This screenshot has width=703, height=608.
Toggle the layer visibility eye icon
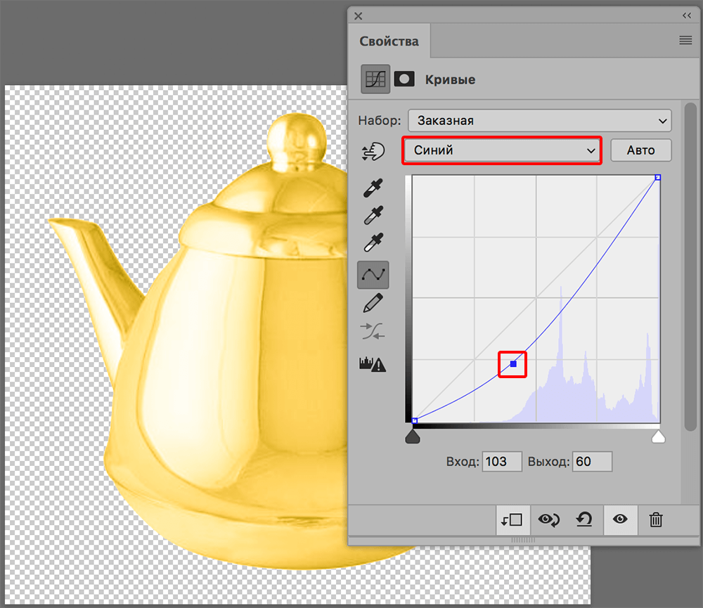click(620, 520)
